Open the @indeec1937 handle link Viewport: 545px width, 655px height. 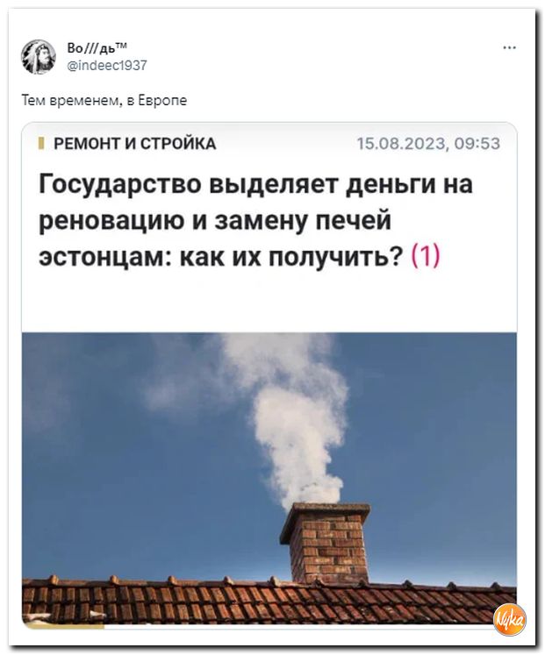(x=106, y=66)
